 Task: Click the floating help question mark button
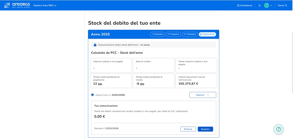(x=278, y=129)
